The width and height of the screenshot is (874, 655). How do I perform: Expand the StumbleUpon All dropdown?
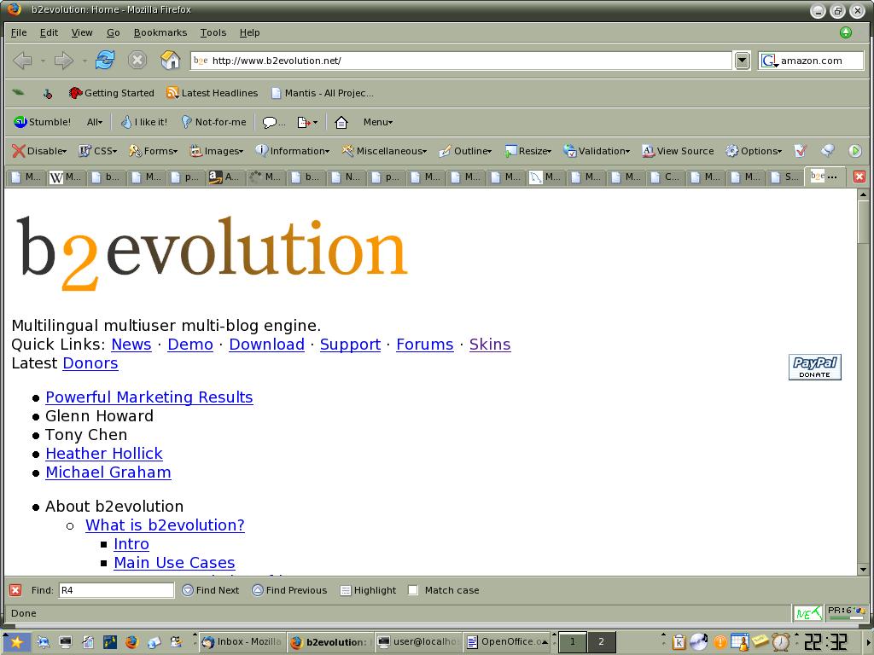click(95, 122)
